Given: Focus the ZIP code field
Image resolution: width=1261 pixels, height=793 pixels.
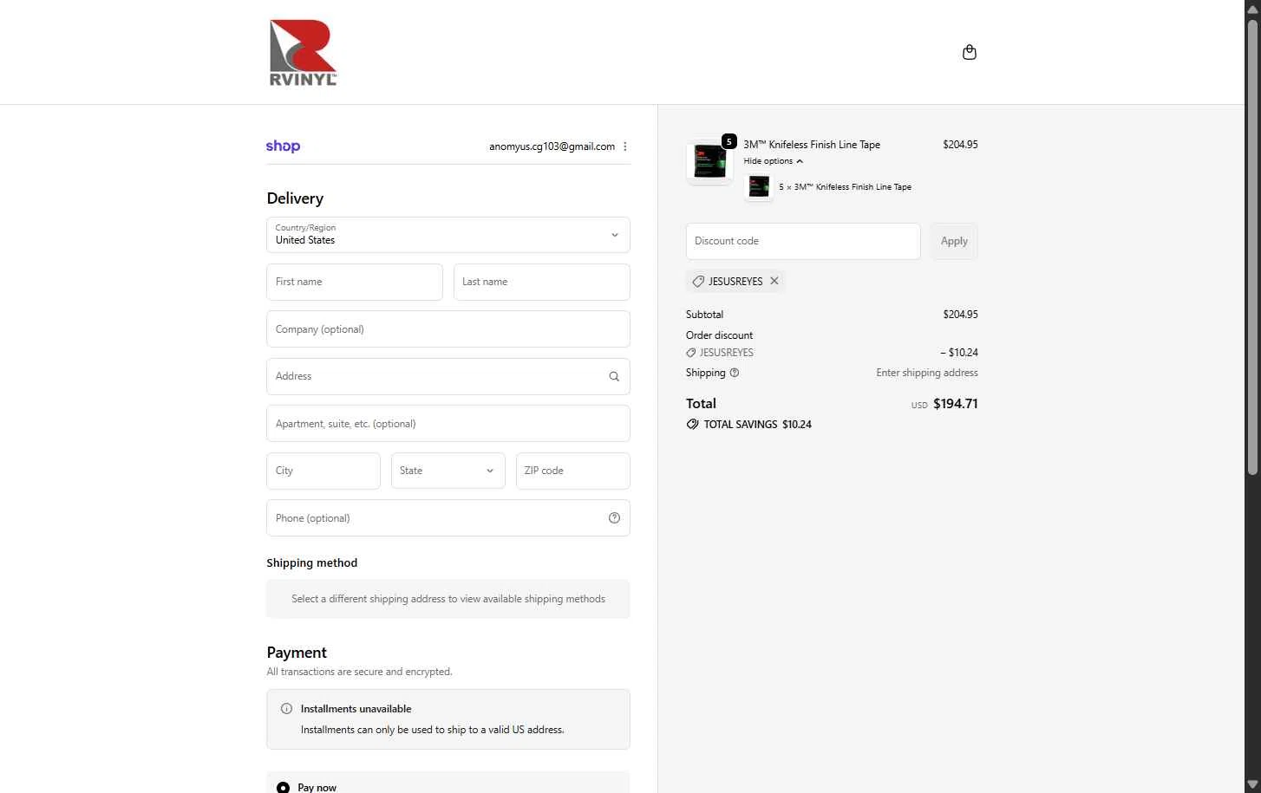Looking at the screenshot, I should point(573,471).
